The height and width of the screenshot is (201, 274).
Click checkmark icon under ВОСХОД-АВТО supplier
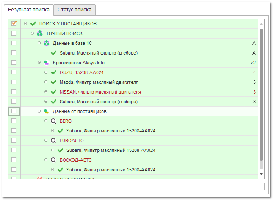tap(60, 170)
